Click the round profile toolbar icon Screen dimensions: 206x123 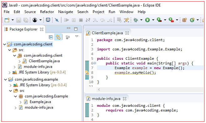[x=35, y=20]
